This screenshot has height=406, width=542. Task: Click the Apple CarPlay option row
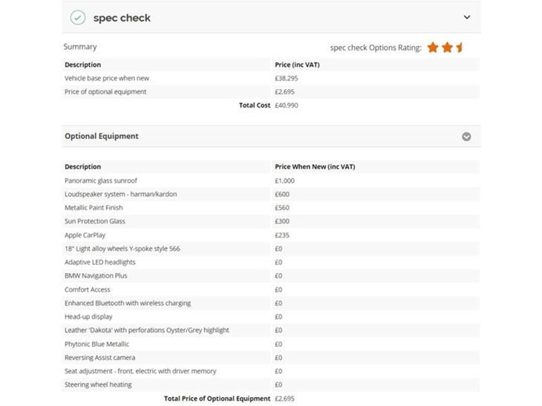click(271, 235)
